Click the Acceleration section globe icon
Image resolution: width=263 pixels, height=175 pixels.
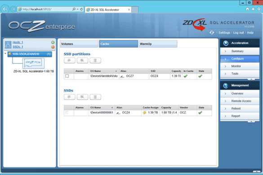[226, 43]
